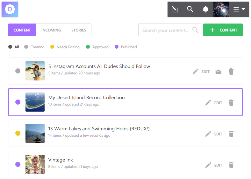Click the yellow status dot on 13 Warm Lakes

[18, 133]
